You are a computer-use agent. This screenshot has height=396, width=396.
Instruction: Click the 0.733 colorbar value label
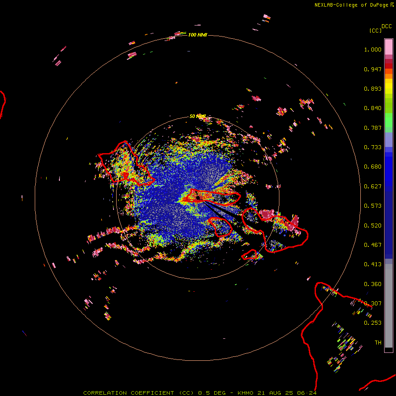tap(373, 147)
